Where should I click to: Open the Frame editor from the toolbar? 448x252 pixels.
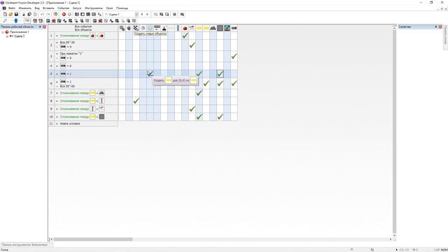(83, 14)
